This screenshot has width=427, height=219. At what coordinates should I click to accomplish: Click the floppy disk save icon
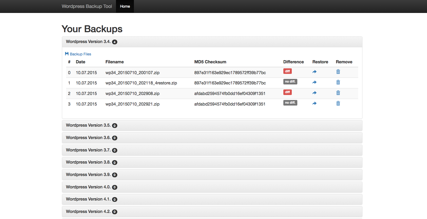pyautogui.click(x=67, y=54)
